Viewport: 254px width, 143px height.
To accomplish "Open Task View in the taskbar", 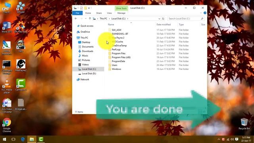I will coord(13,139).
